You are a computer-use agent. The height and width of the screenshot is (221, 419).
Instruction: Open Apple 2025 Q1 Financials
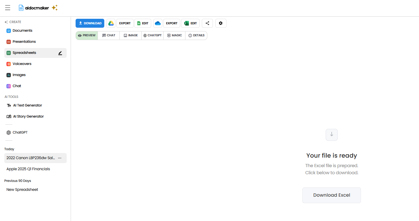pyautogui.click(x=35, y=169)
